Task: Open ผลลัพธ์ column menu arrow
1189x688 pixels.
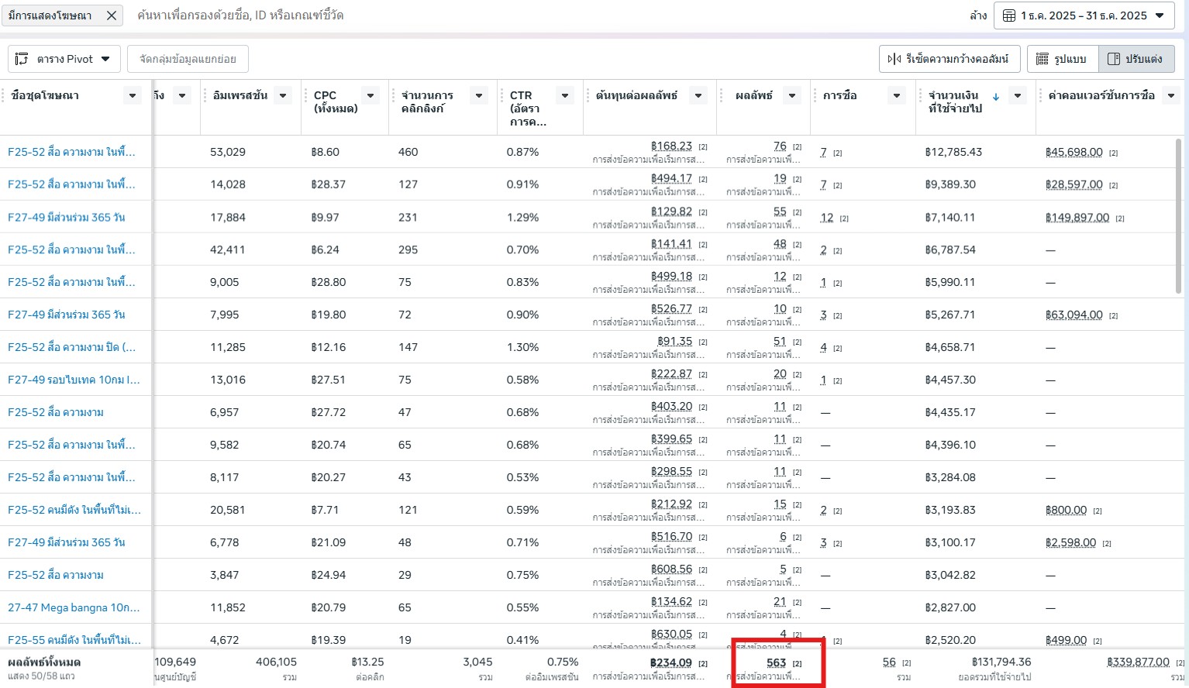Action: click(x=791, y=95)
